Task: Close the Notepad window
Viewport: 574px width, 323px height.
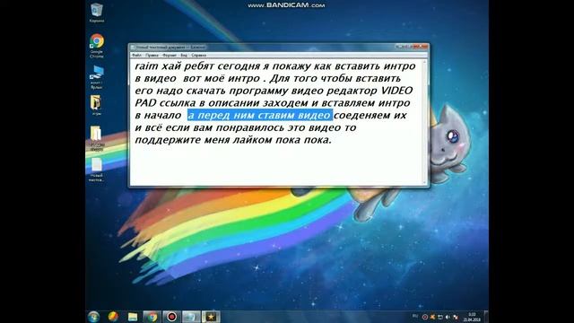Action: (422, 47)
